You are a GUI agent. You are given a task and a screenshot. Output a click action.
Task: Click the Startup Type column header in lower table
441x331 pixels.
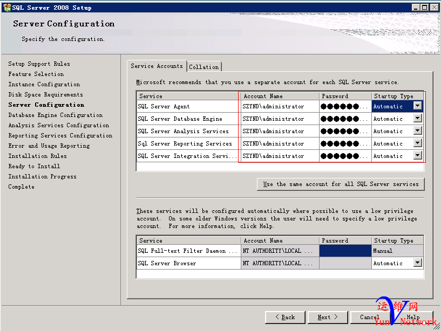point(397,240)
